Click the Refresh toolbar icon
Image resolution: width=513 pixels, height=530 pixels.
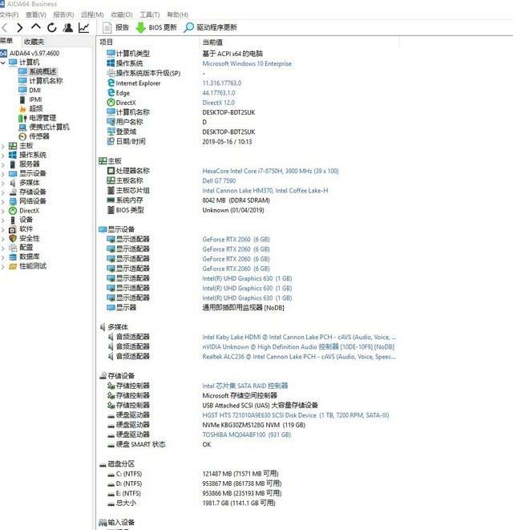pyautogui.click(x=52, y=28)
